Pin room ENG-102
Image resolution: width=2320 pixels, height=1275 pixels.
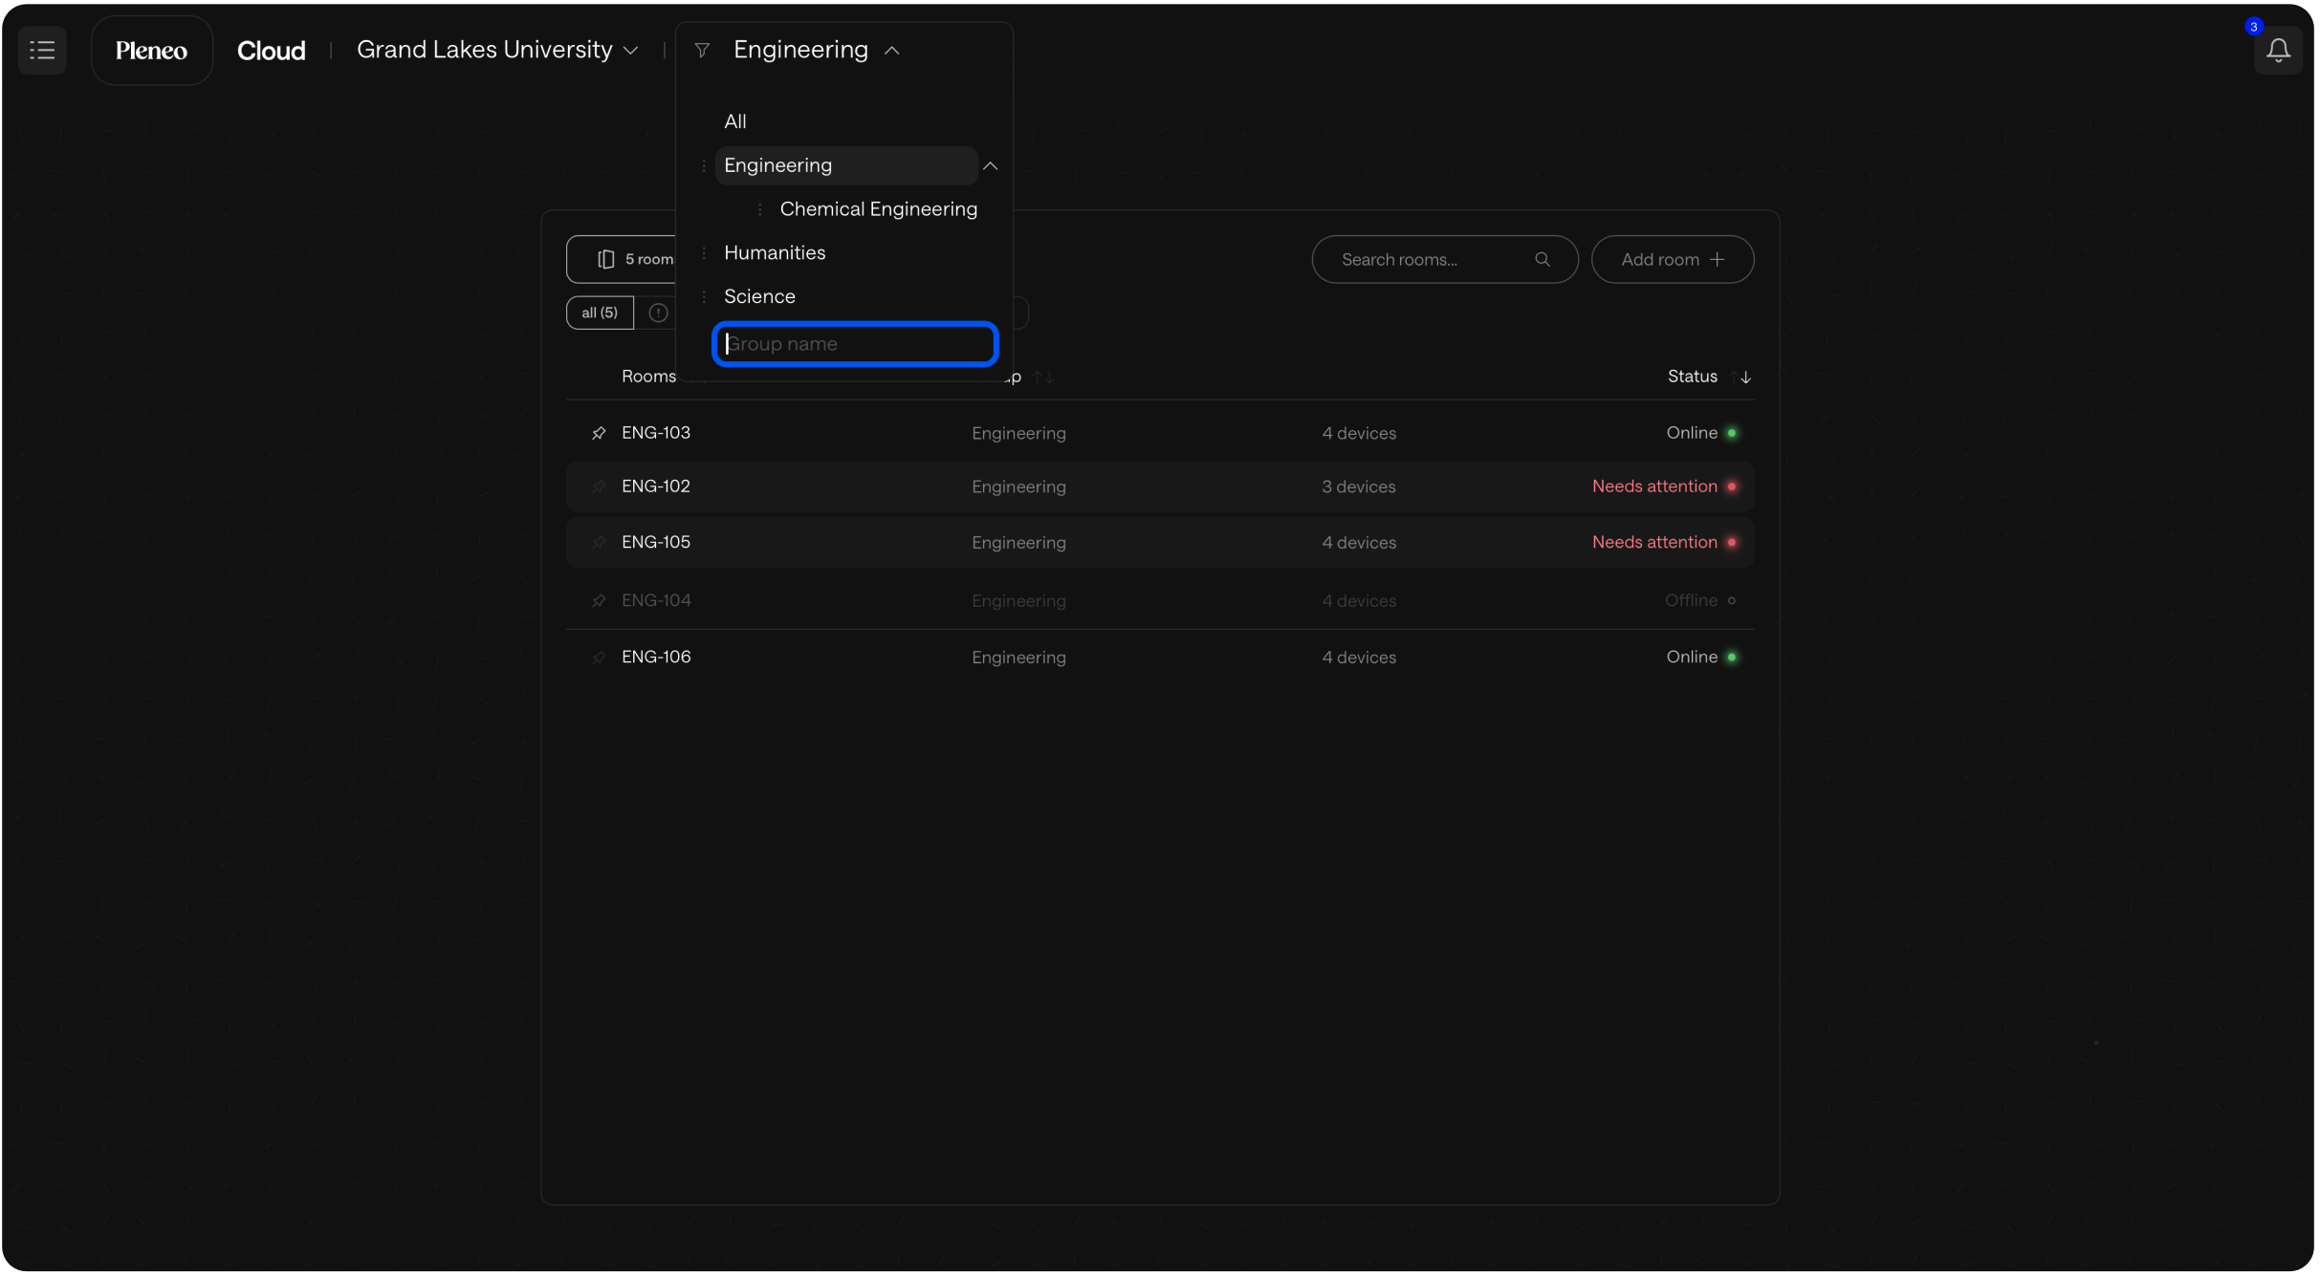599,486
